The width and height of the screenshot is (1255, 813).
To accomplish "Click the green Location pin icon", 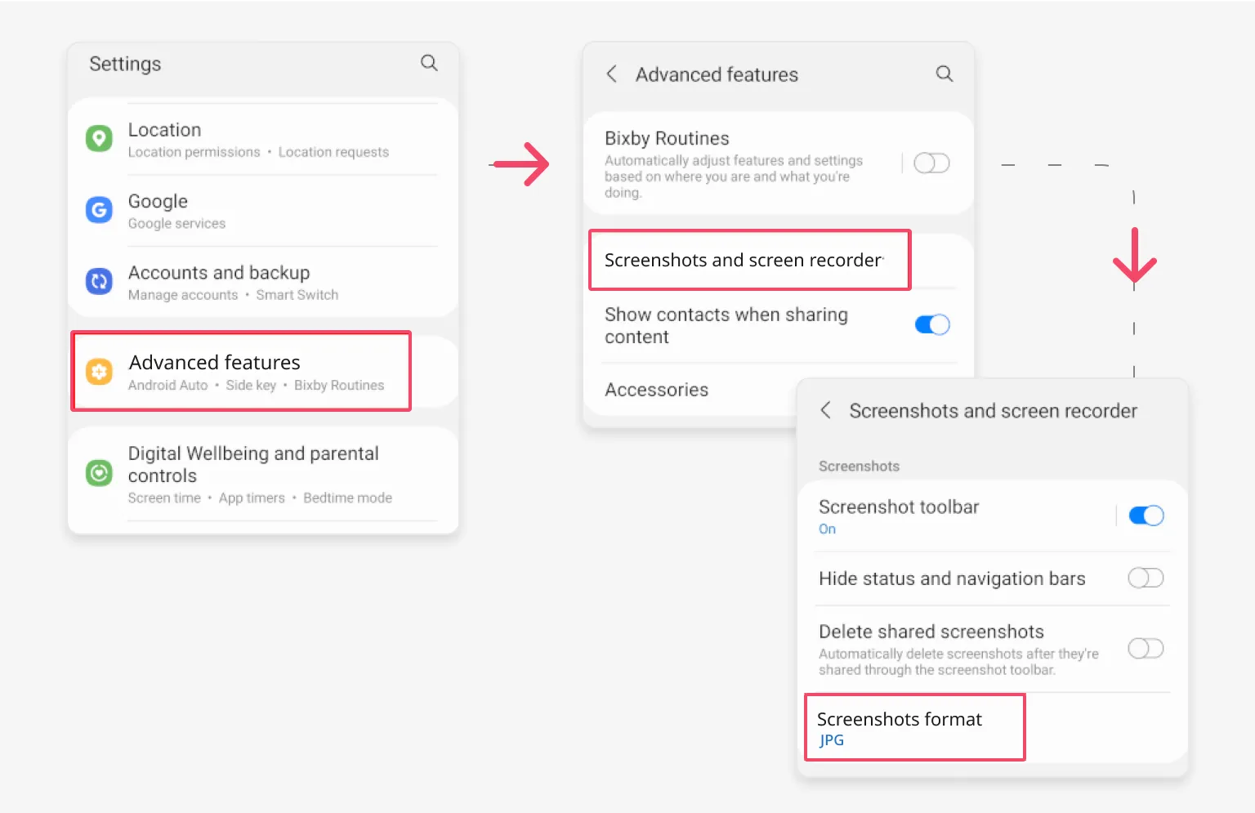I will (99, 138).
